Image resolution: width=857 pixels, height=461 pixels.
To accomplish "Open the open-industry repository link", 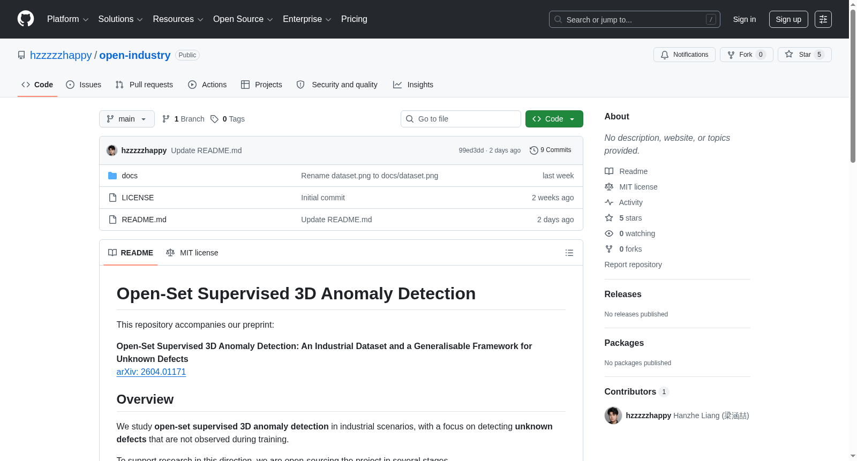I will [x=135, y=55].
